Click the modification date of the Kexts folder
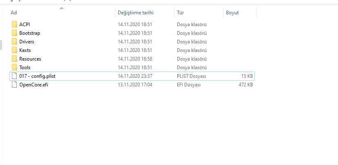This screenshot has width=338, height=165. [x=135, y=50]
